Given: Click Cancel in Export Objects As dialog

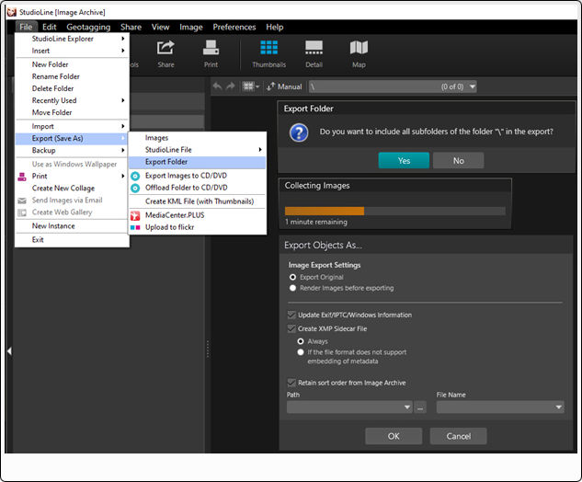Looking at the screenshot, I should [x=458, y=436].
